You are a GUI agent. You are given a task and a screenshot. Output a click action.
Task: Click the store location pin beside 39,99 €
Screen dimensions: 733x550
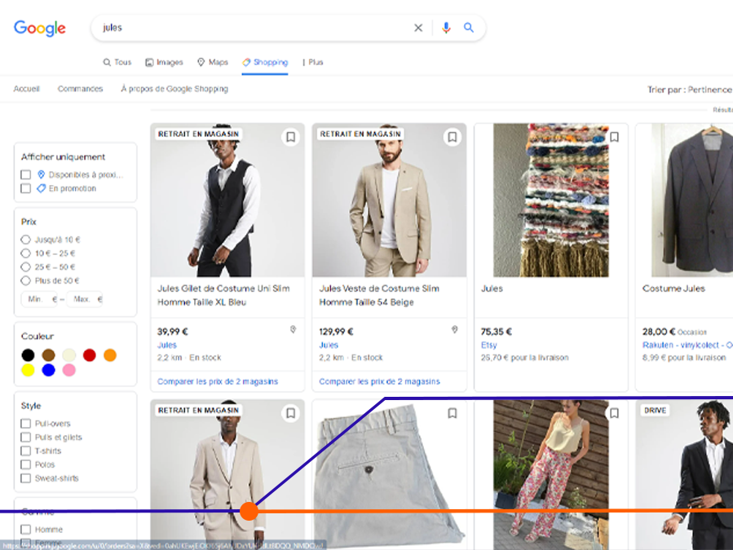[293, 330]
